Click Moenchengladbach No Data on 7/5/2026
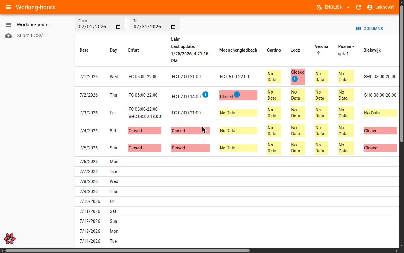Viewport: 404px width, 253px height. pos(238,148)
